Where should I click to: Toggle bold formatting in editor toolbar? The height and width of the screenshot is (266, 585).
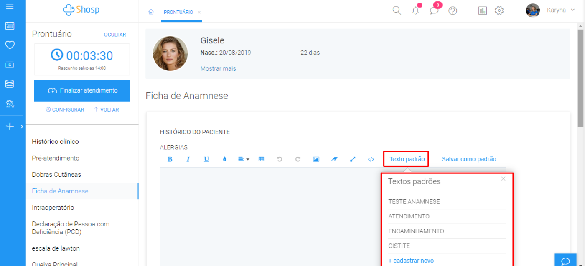(170, 159)
